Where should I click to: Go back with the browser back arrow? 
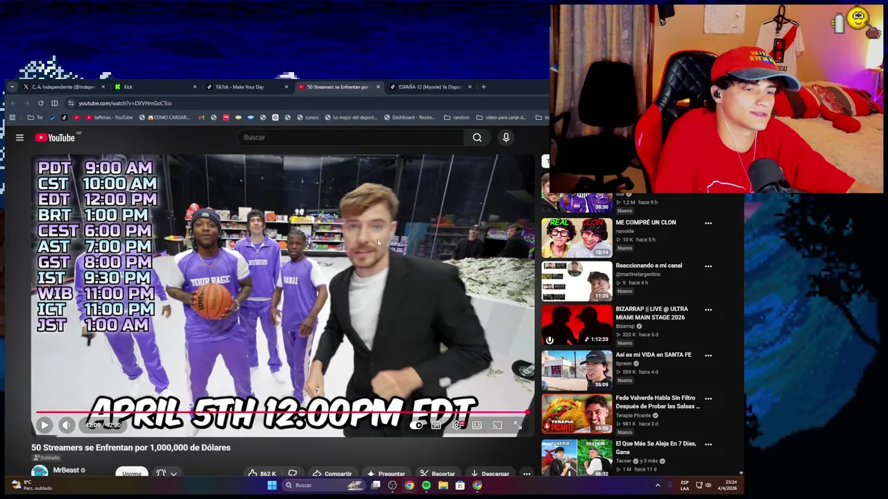pyautogui.click(x=12, y=103)
